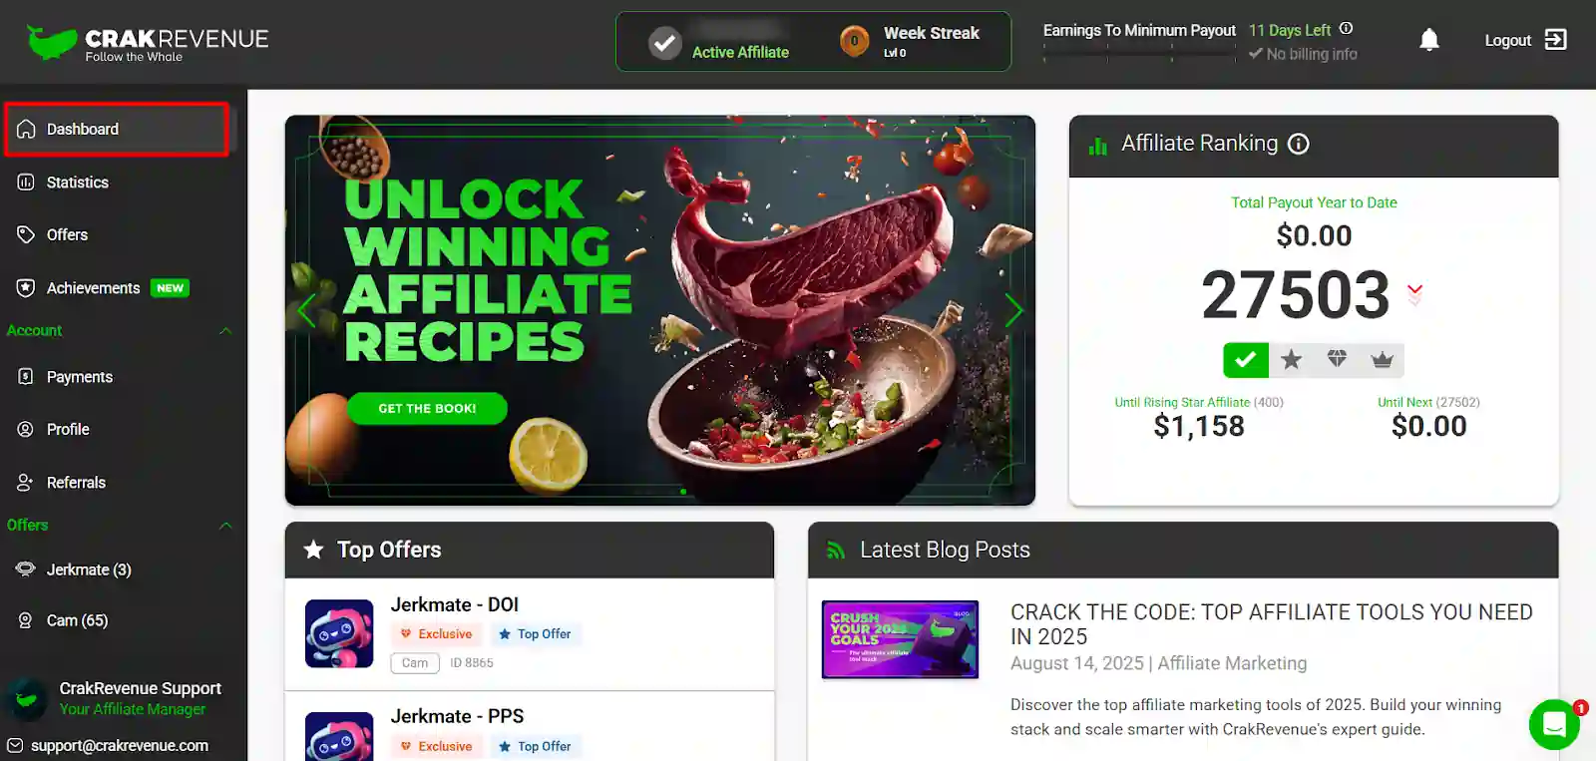Screen dimensions: 1596x761
Task: Collapse the Offers sidebar section
Action: [x=225, y=526]
